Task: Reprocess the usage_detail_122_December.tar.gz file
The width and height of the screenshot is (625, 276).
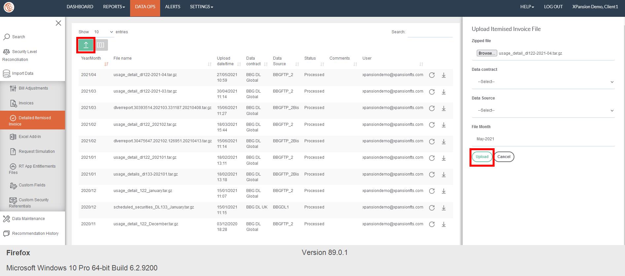Action: pyautogui.click(x=432, y=224)
